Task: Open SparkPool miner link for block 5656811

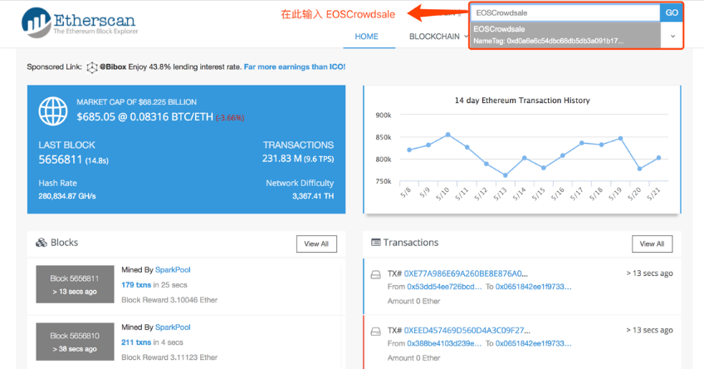Action: pyautogui.click(x=173, y=270)
